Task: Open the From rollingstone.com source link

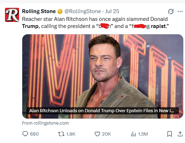Action: tap(45, 123)
